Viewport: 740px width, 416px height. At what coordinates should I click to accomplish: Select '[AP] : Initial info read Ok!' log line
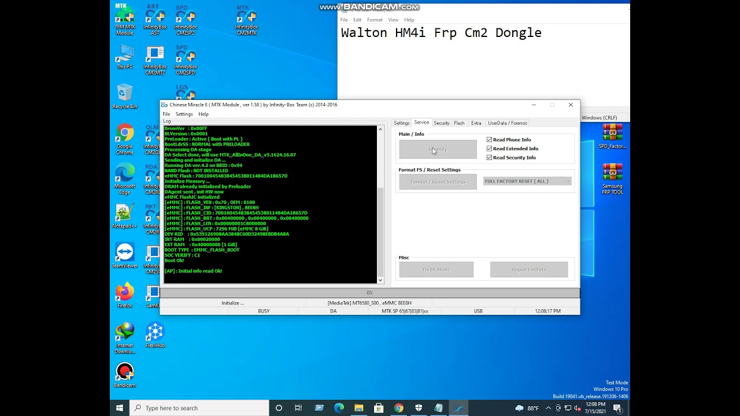[193, 271]
